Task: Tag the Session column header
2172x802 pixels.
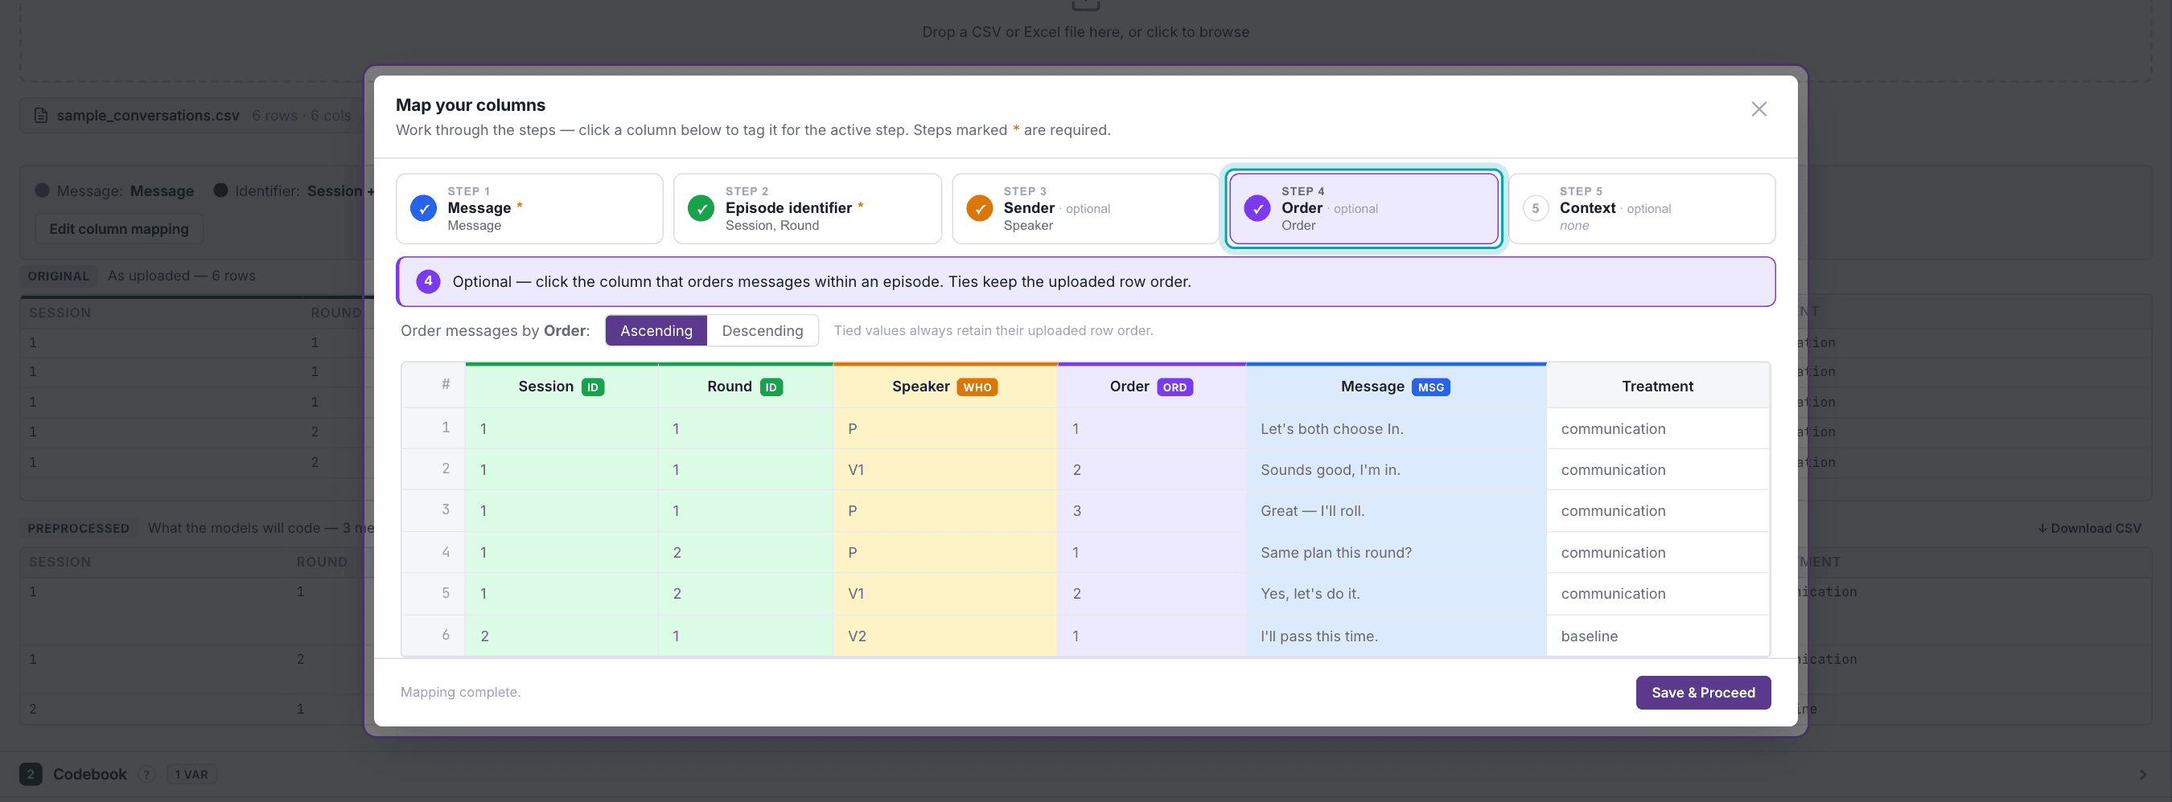Action: pyautogui.click(x=562, y=387)
